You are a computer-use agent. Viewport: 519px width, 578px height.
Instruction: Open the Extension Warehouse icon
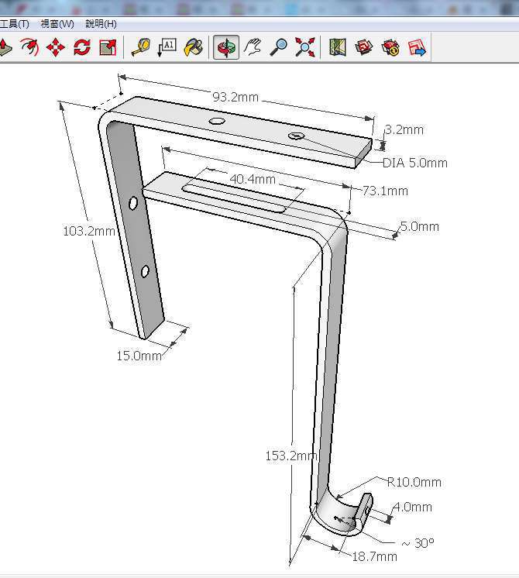pyautogui.click(x=390, y=47)
